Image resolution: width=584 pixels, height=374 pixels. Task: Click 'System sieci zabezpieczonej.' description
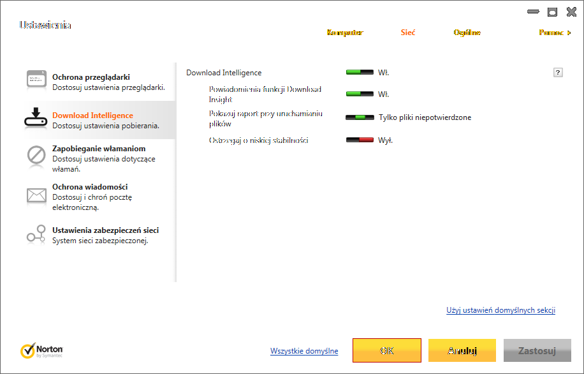click(x=100, y=241)
